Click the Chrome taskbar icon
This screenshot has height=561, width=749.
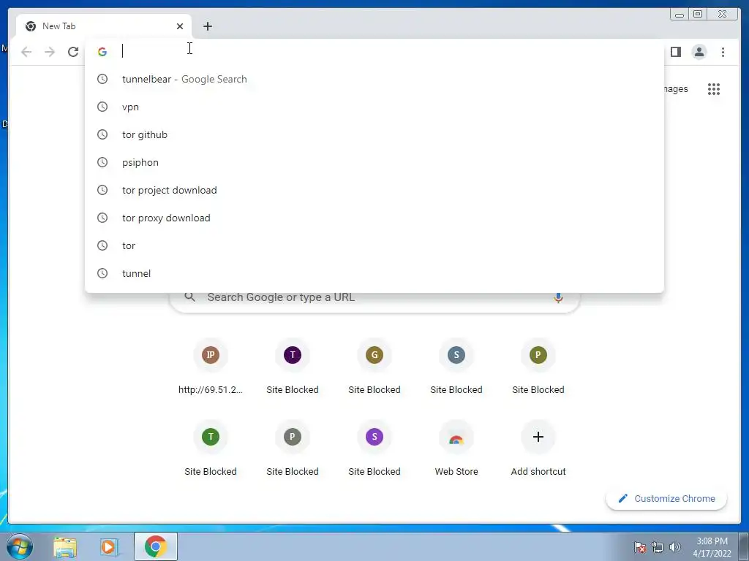click(x=156, y=546)
